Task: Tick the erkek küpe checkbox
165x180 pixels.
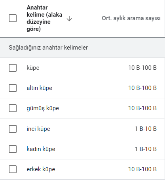Action: pos(13,169)
